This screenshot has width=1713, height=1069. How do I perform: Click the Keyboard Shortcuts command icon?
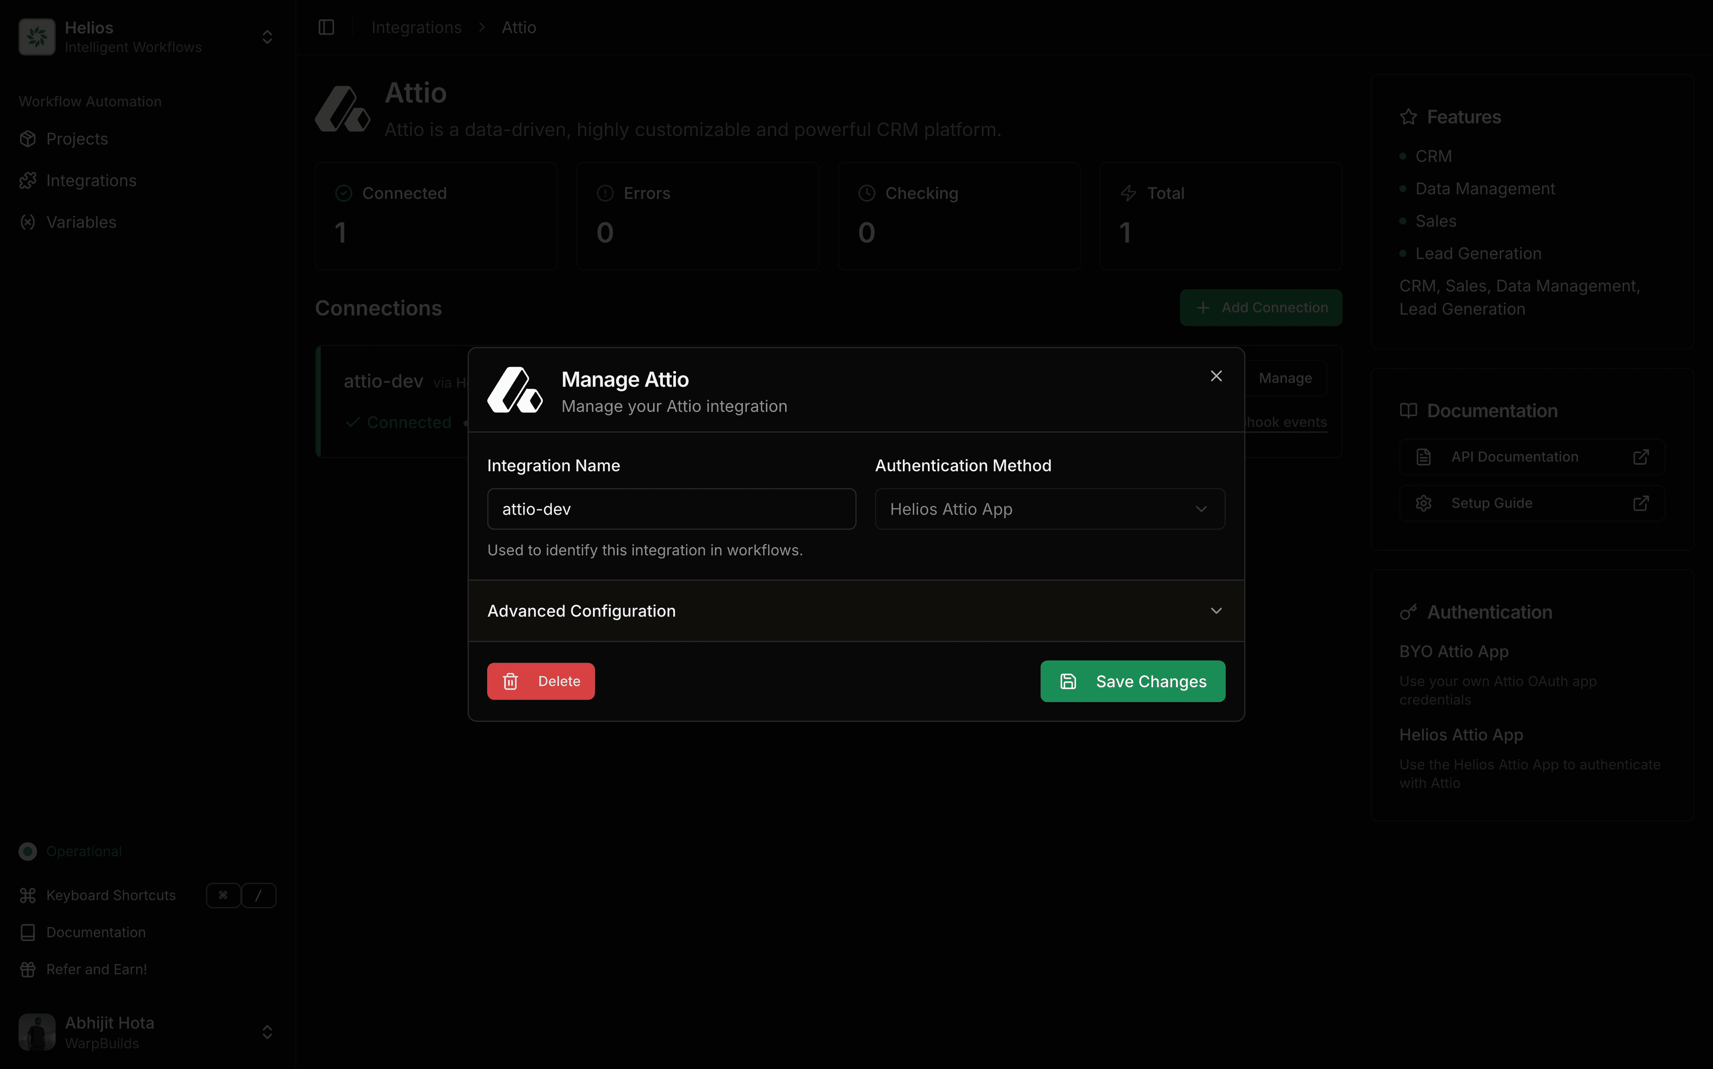point(28,895)
